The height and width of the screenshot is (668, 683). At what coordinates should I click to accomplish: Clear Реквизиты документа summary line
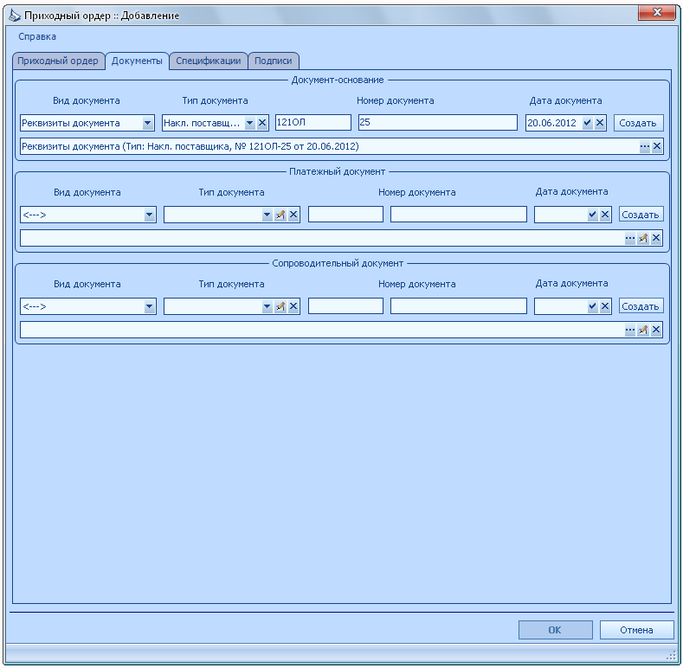[x=657, y=146]
